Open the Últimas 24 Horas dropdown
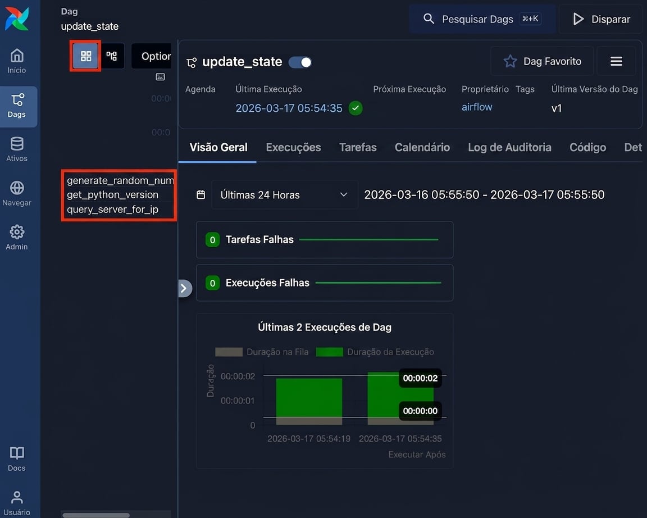Viewport: 647px width, 518px height. [x=285, y=195]
